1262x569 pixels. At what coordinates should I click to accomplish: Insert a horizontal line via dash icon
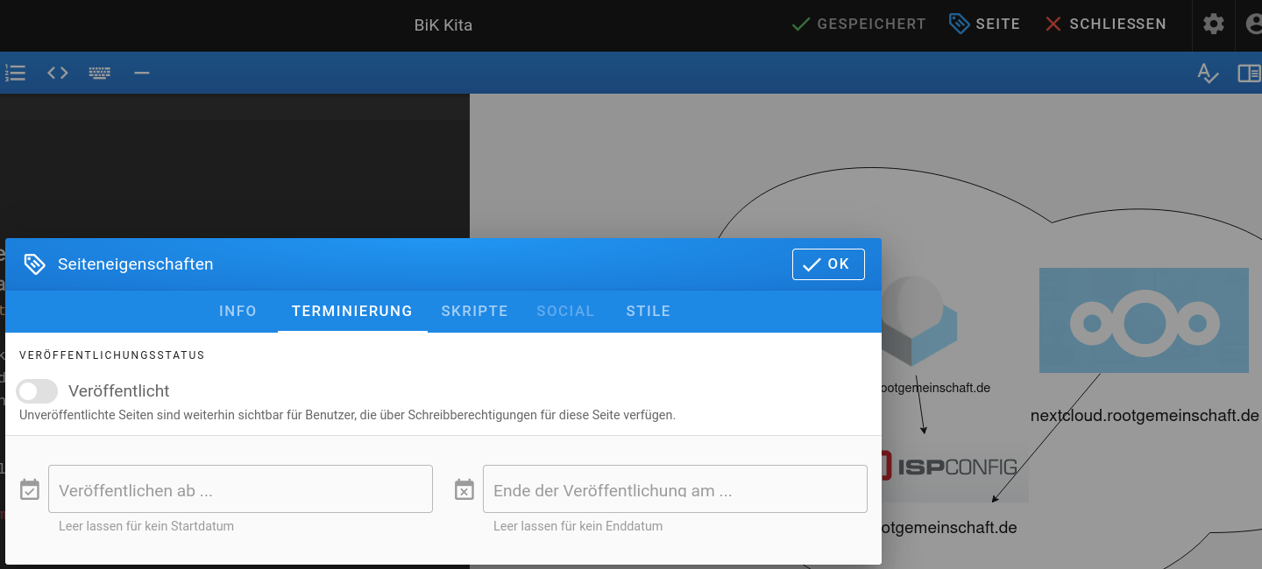coord(141,73)
